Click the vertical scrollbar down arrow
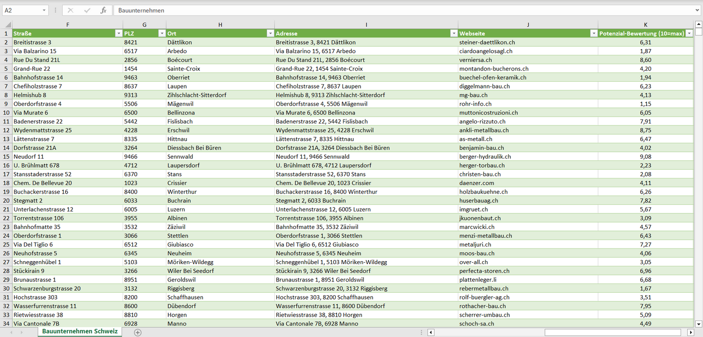 [699, 323]
